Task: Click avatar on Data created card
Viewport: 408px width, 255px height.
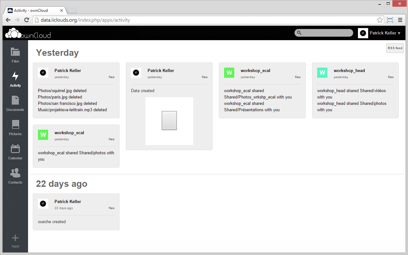Action: [x=136, y=73]
